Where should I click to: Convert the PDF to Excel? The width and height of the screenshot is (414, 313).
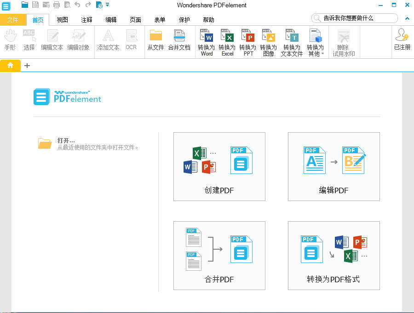tap(227, 37)
